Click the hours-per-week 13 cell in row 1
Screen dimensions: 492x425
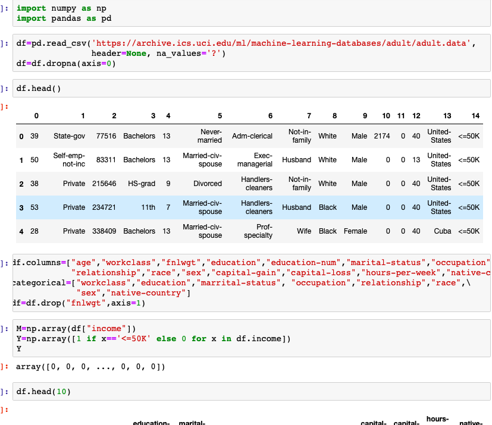point(416,160)
